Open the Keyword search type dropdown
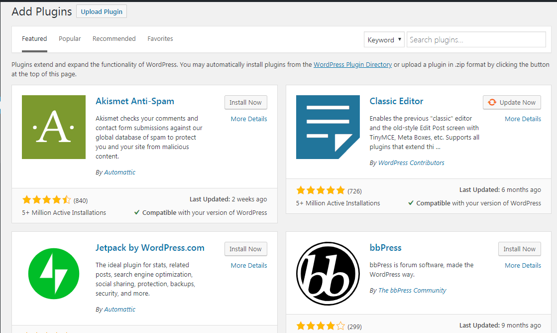Screen dimensions: 557x333 click(384, 39)
